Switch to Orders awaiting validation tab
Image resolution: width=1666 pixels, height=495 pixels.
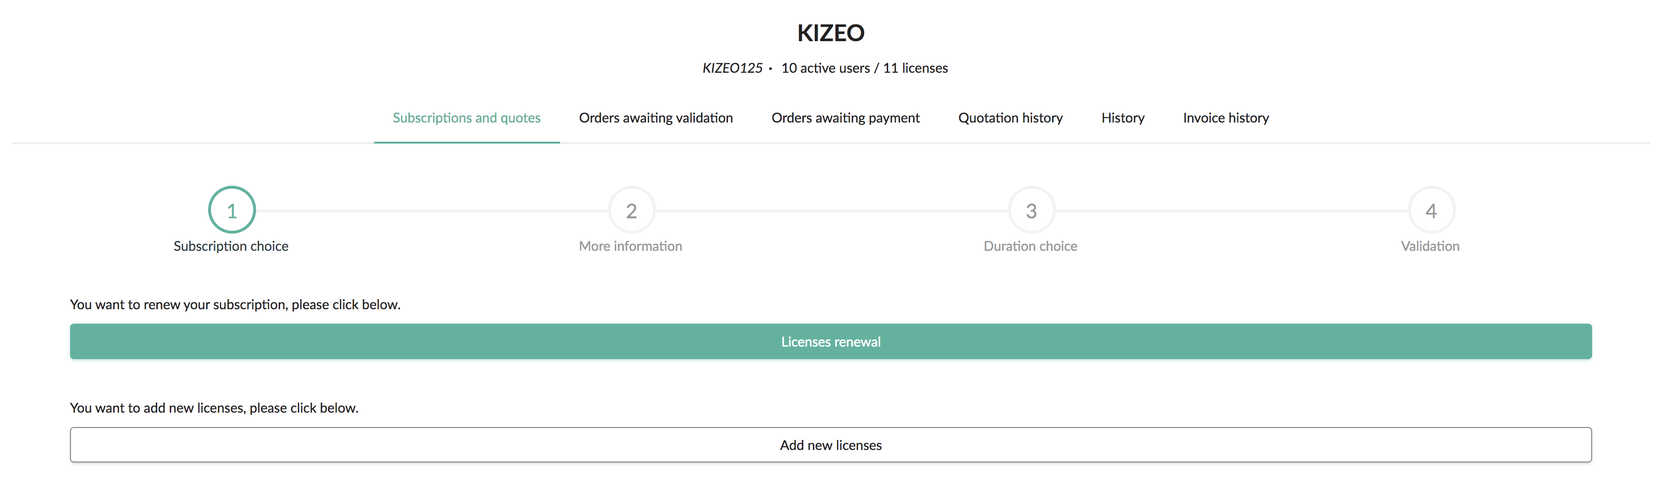click(x=655, y=118)
